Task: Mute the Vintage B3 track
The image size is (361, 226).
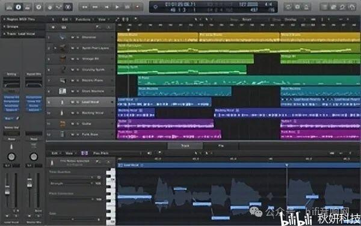Action: pyautogui.click(x=73, y=59)
